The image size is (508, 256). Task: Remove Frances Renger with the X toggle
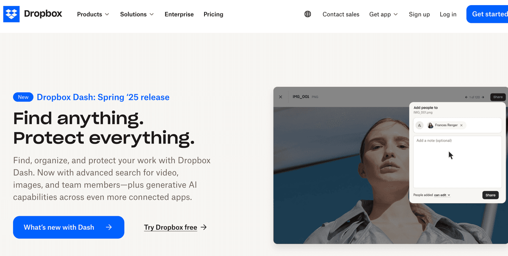461,125
